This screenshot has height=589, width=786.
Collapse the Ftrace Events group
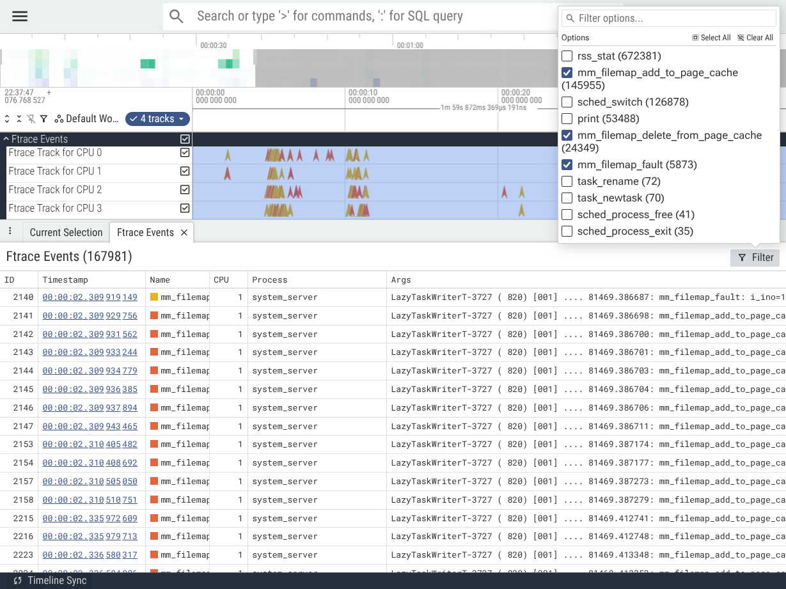tap(6, 139)
